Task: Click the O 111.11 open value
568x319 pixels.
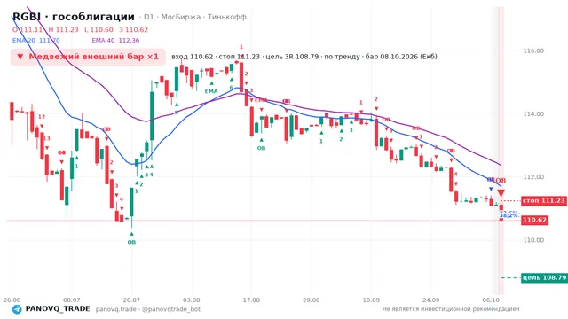Action: (28, 29)
